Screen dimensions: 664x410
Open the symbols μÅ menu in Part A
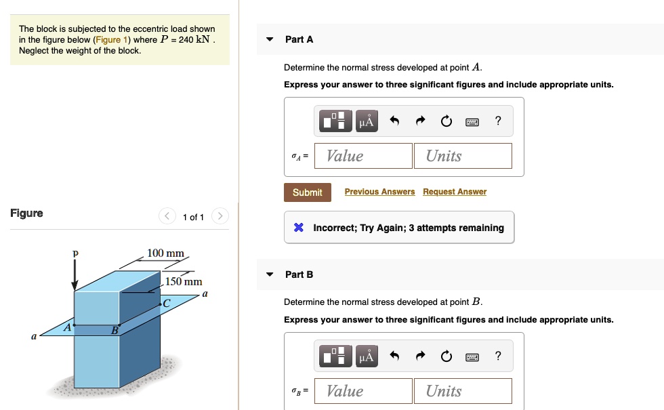(x=366, y=121)
